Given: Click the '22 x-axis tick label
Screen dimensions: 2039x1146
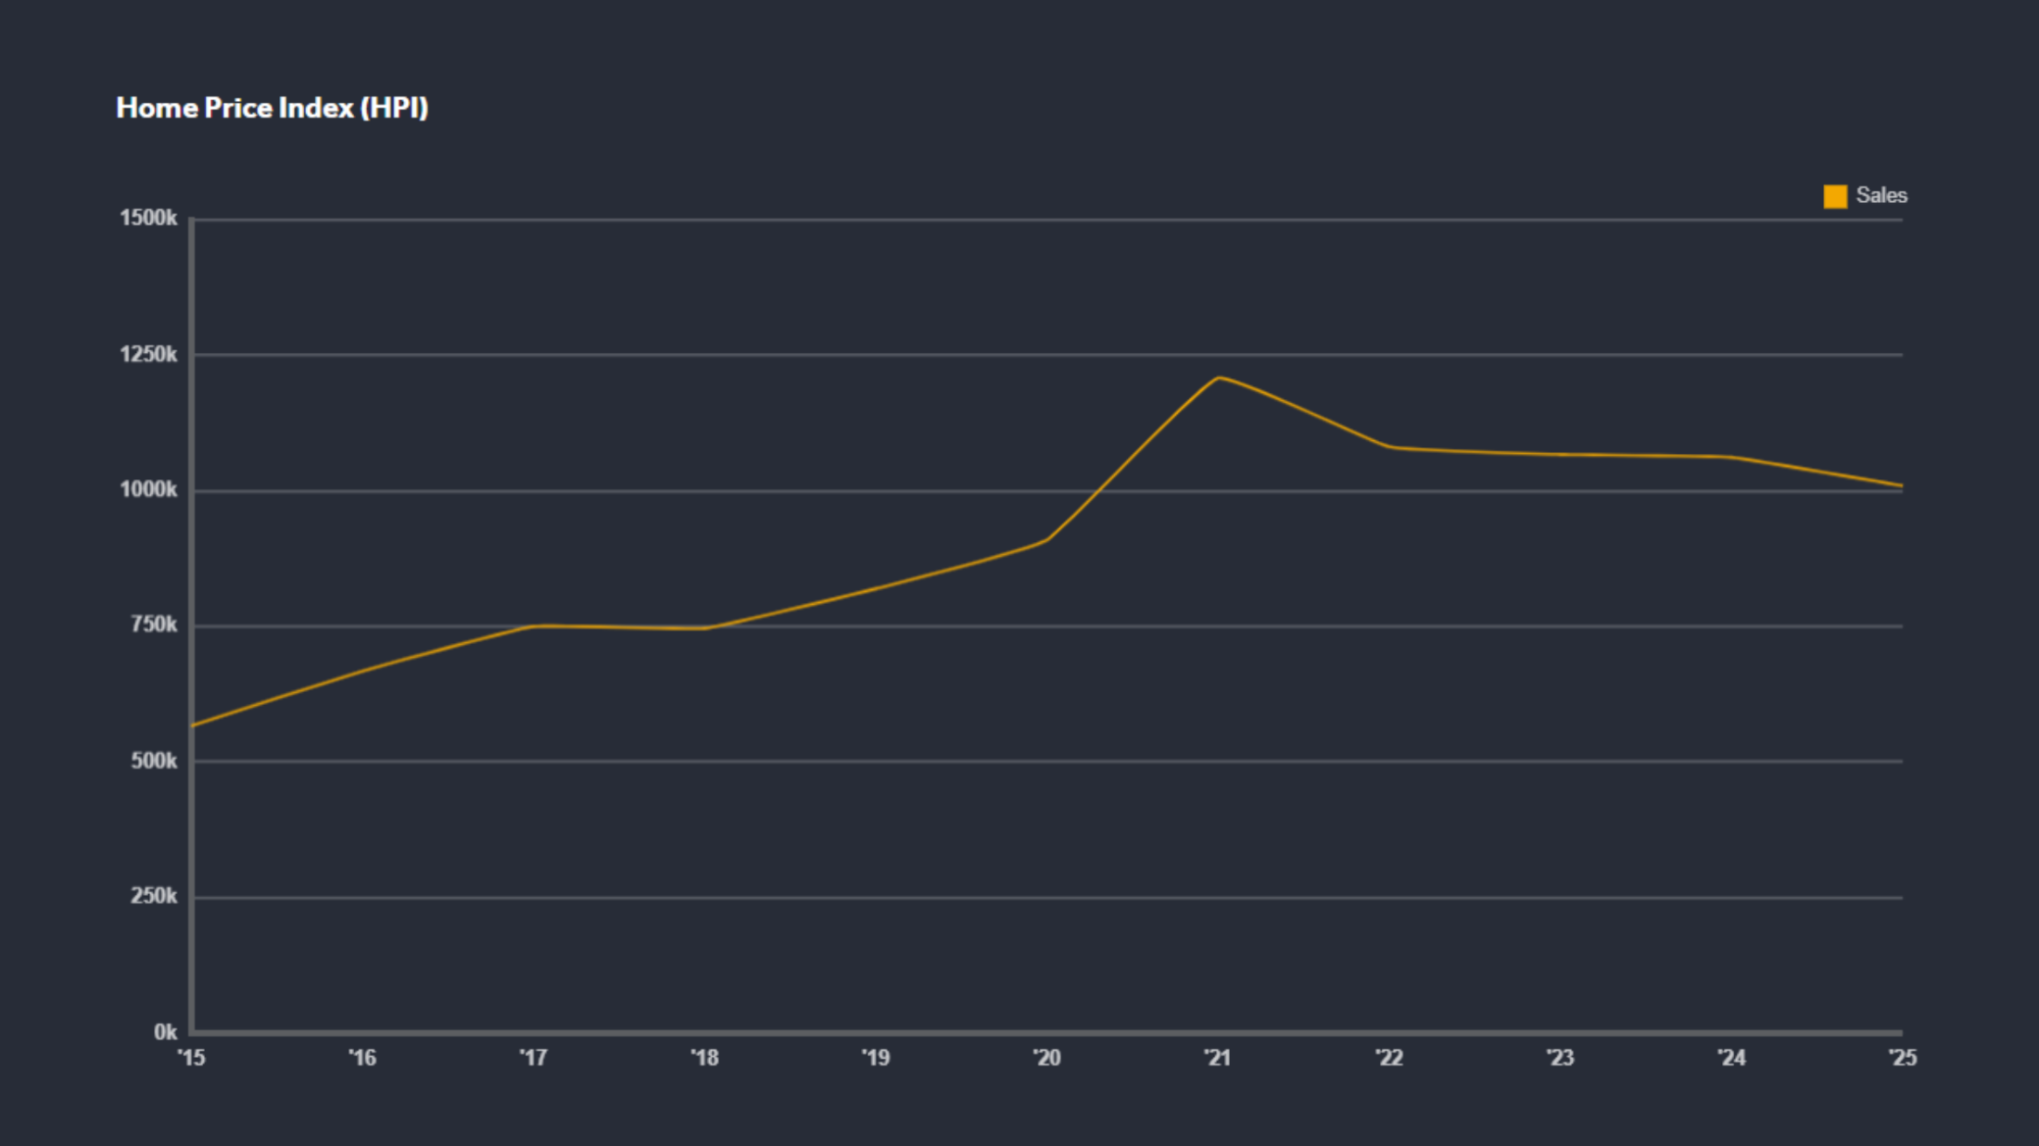Looking at the screenshot, I should pyautogui.click(x=1389, y=1058).
